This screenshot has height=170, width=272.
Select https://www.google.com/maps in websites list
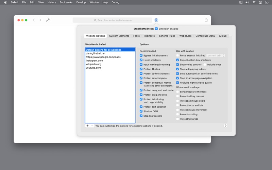[x=110, y=57]
